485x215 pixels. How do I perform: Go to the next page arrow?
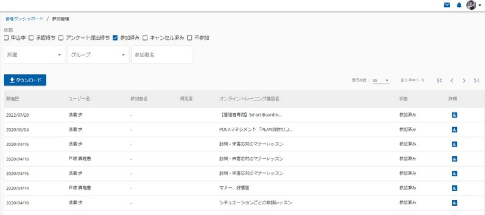[x=464, y=80]
